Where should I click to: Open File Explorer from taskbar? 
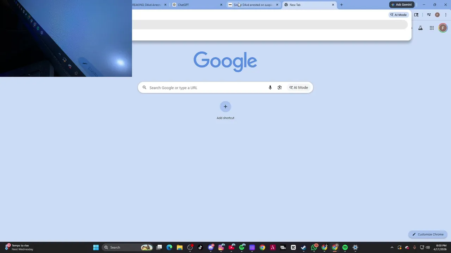(x=179, y=247)
